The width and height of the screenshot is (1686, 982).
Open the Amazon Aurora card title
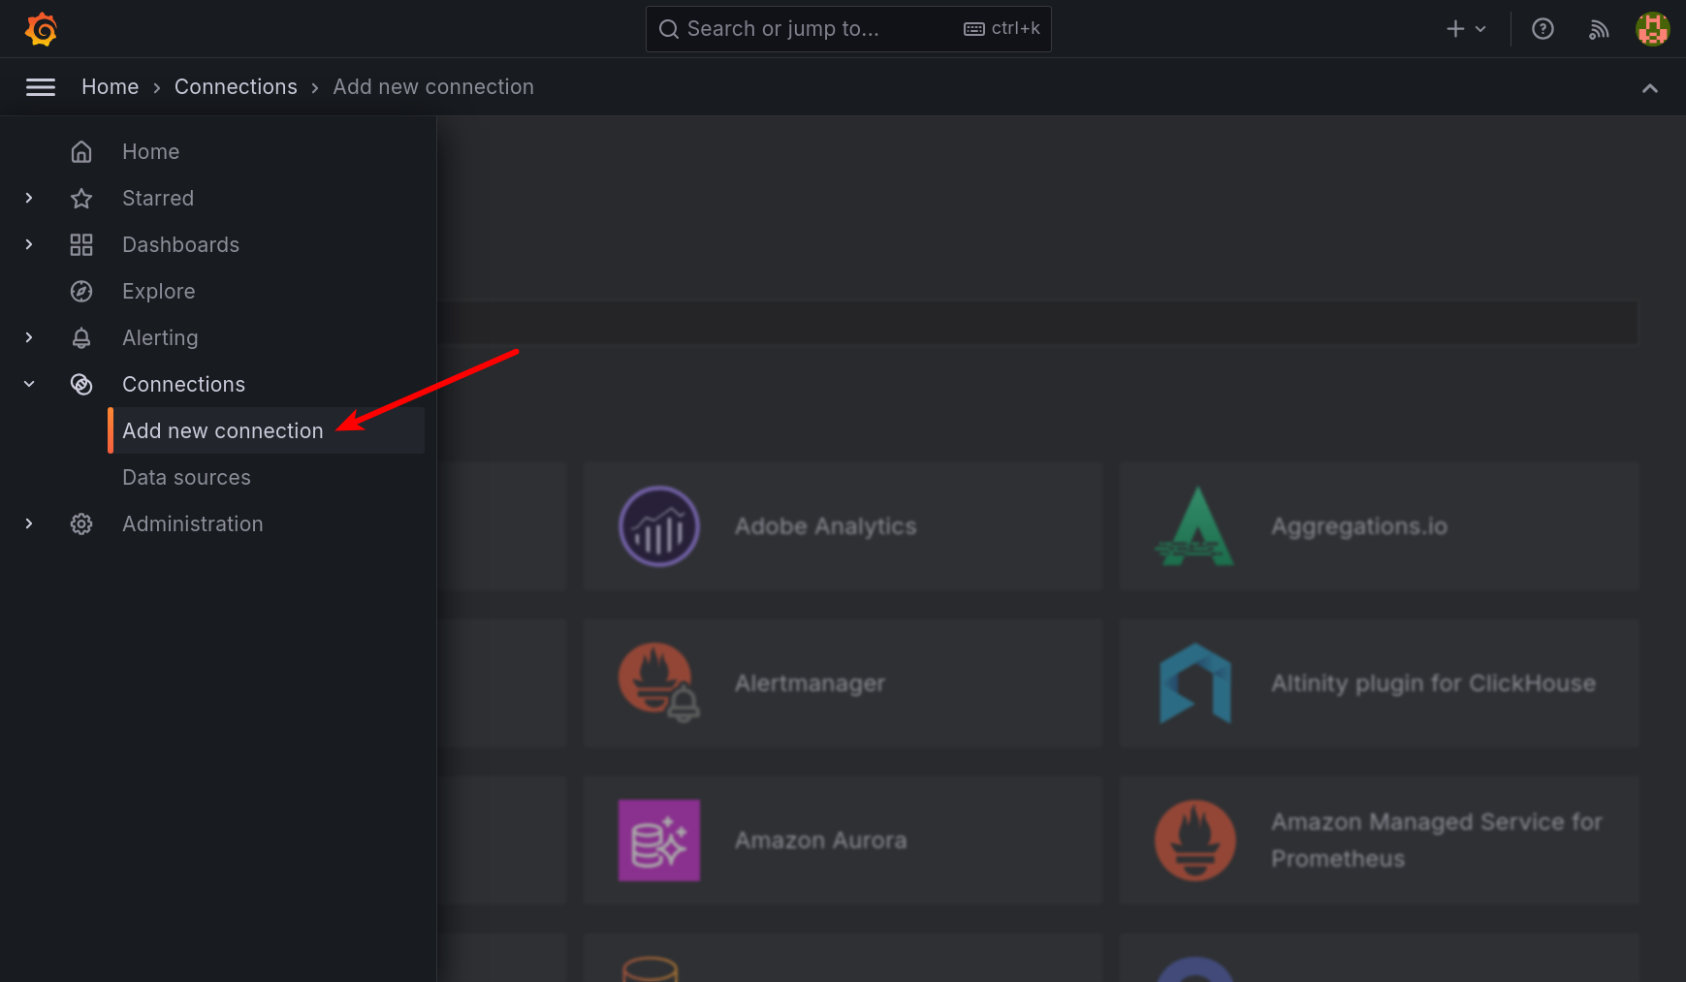pos(821,840)
